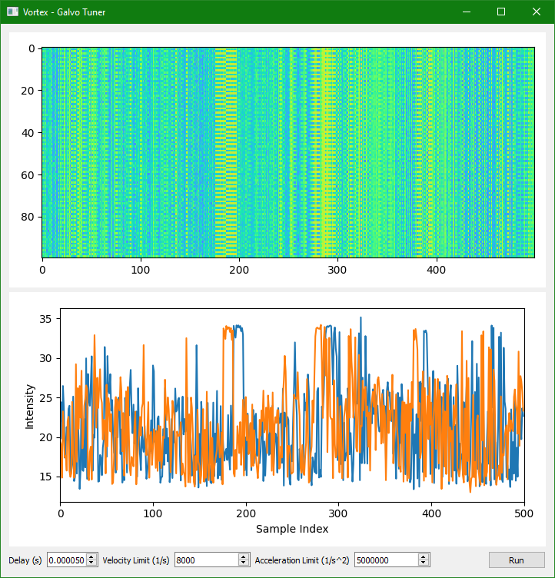This screenshot has height=578, width=555.
Task: Click inside the heatmap image plot
Action: pos(287,152)
